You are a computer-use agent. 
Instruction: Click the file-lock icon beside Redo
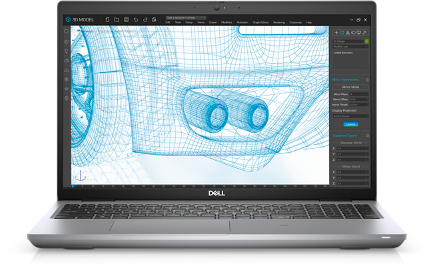[x=154, y=19]
